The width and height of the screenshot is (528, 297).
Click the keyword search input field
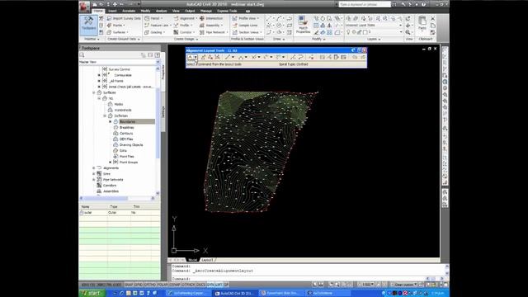pos(365,4)
